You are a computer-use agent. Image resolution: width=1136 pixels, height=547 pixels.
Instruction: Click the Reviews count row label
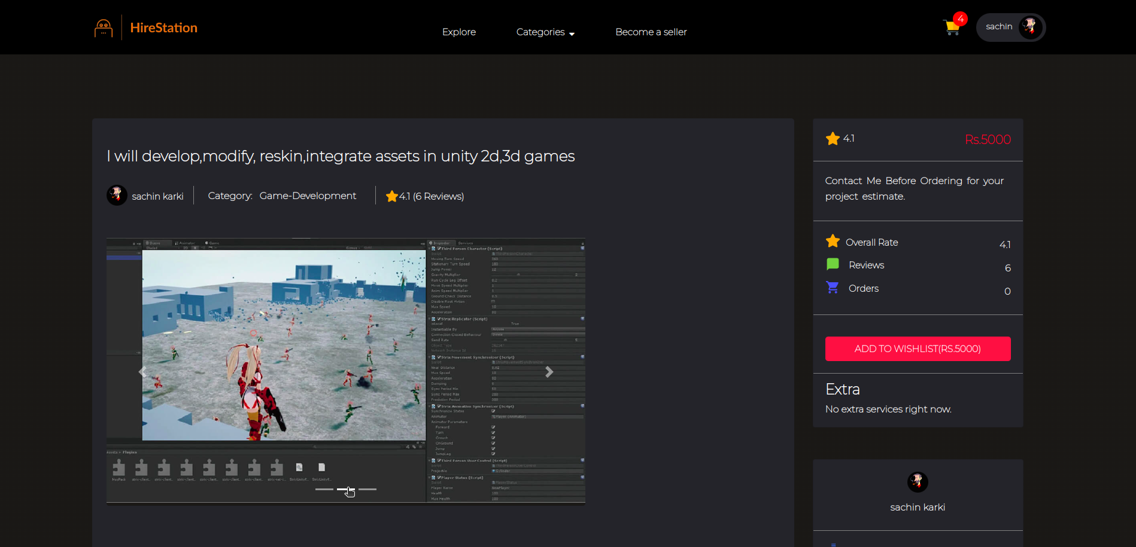[866, 265]
